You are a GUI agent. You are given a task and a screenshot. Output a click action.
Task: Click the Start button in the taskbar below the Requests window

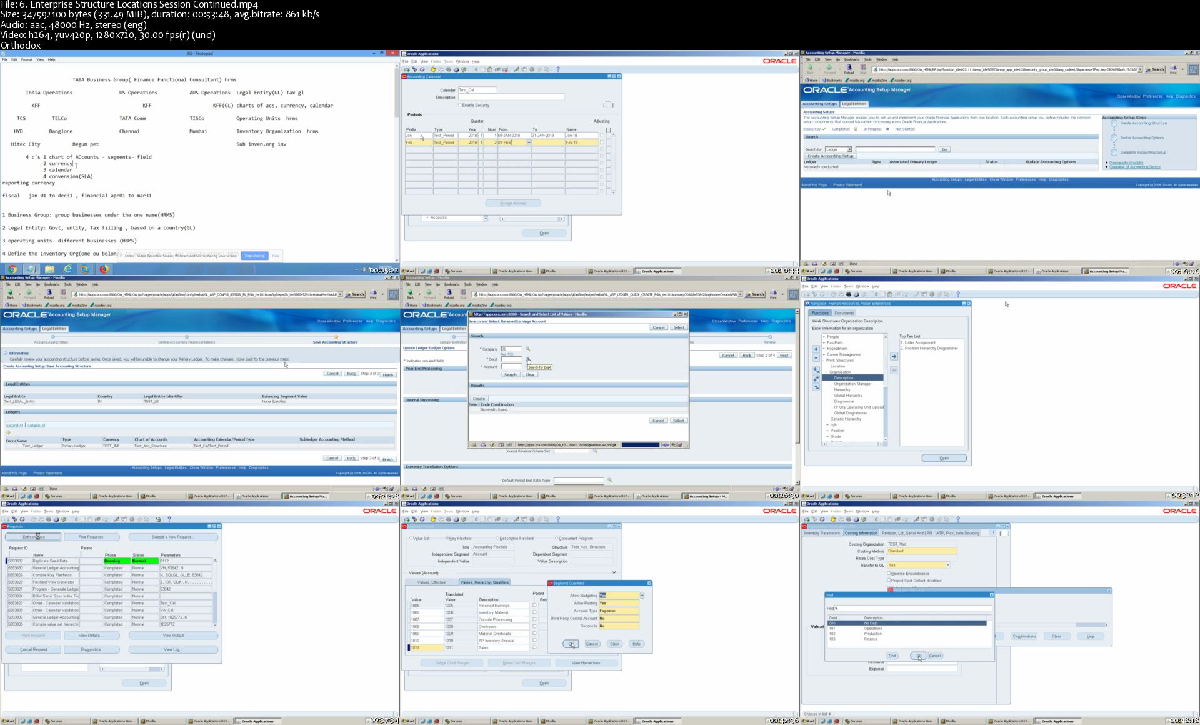tap(9, 721)
